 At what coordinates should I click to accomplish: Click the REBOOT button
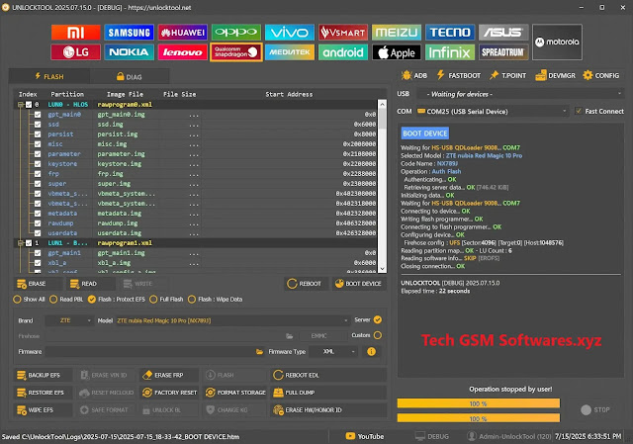point(307,284)
